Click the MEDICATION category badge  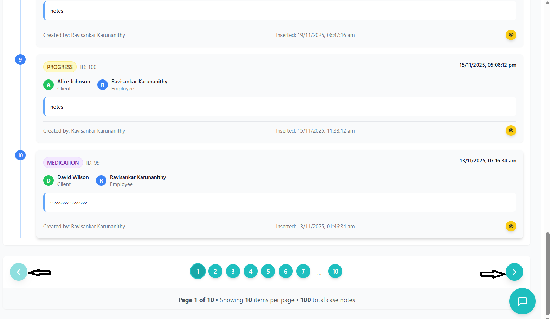point(63,162)
